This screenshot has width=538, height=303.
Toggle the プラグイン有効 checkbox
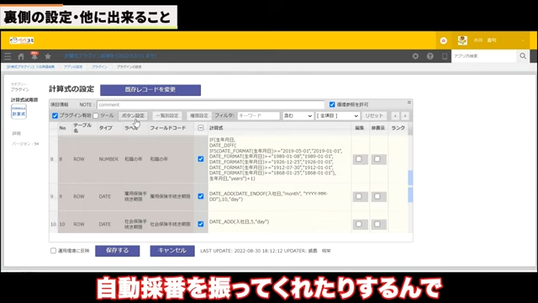click(55, 116)
